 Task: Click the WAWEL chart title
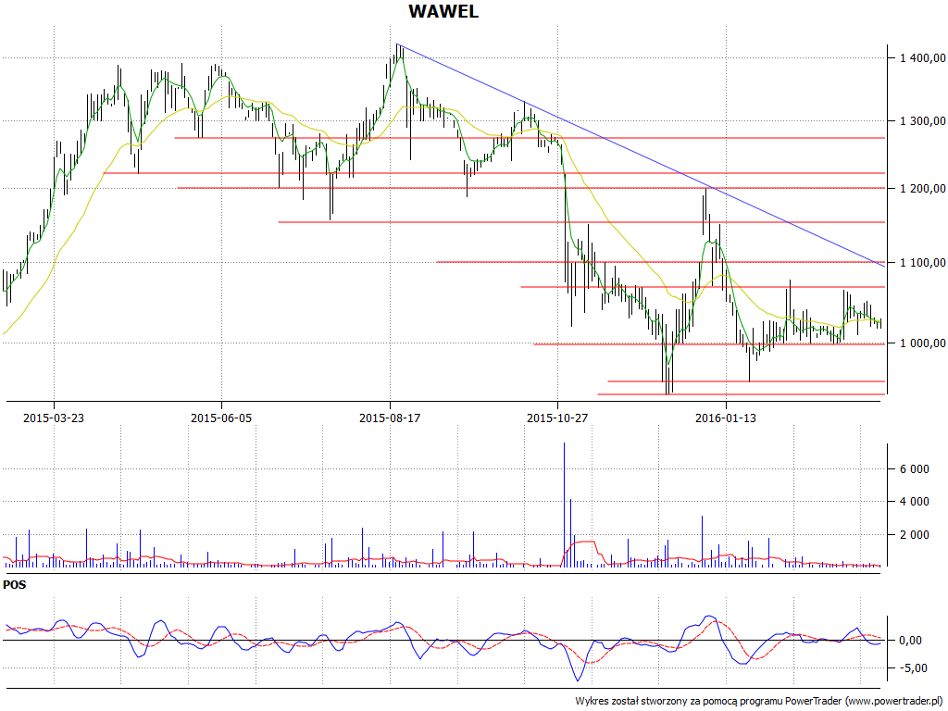(443, 11)
